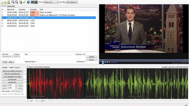Select row 4 starting 00:00:32,099
This screenshot has width=189, height=106.
pos(48,20)
